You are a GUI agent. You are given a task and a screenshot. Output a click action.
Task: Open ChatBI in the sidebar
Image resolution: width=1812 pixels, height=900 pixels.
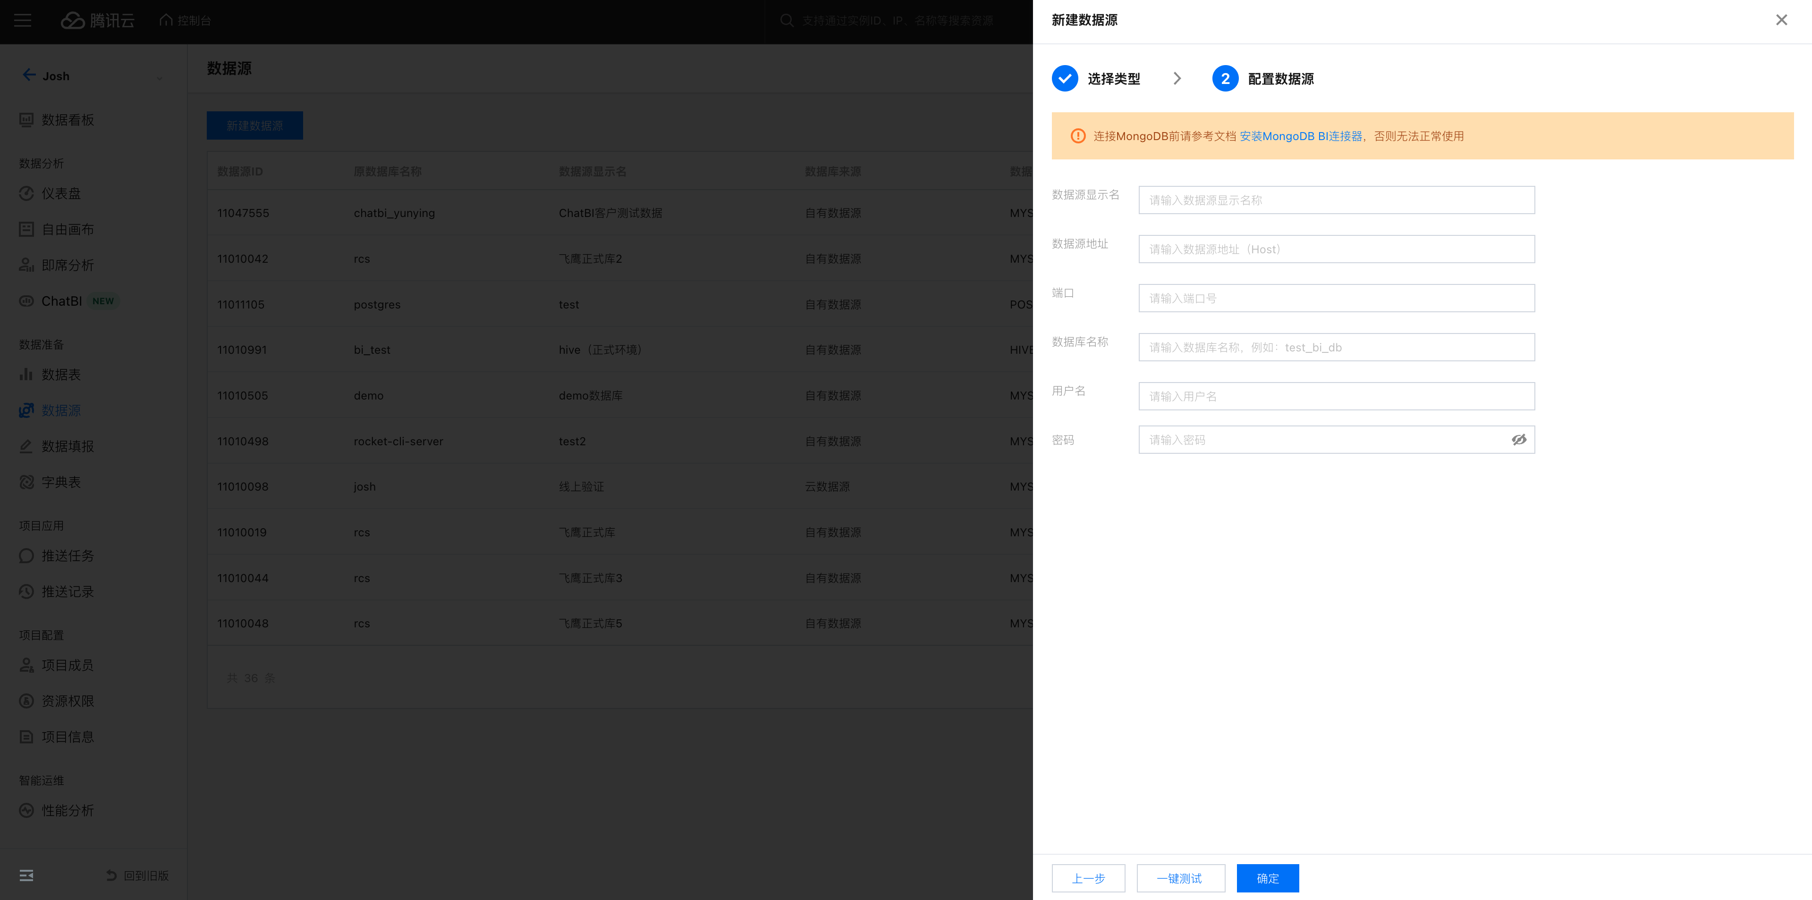62,300
